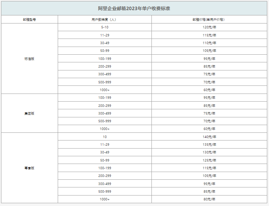This screenshot has width=269, height=206.
Task: Select 50-99 tier under 标准版
Action: pos(105,51)
